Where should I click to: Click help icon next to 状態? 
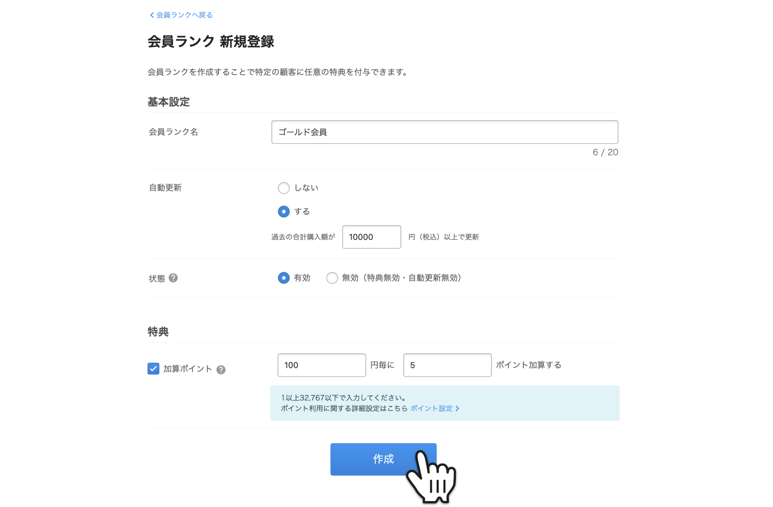pos(173,278)
